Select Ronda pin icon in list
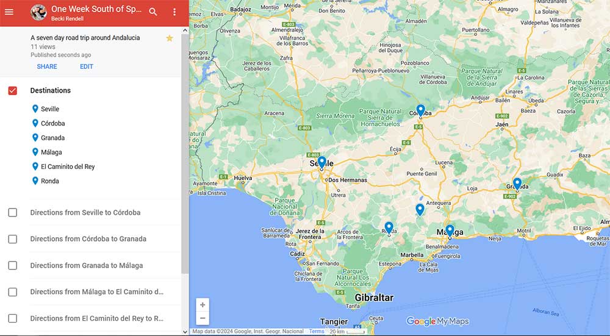 tap(35, 181)
